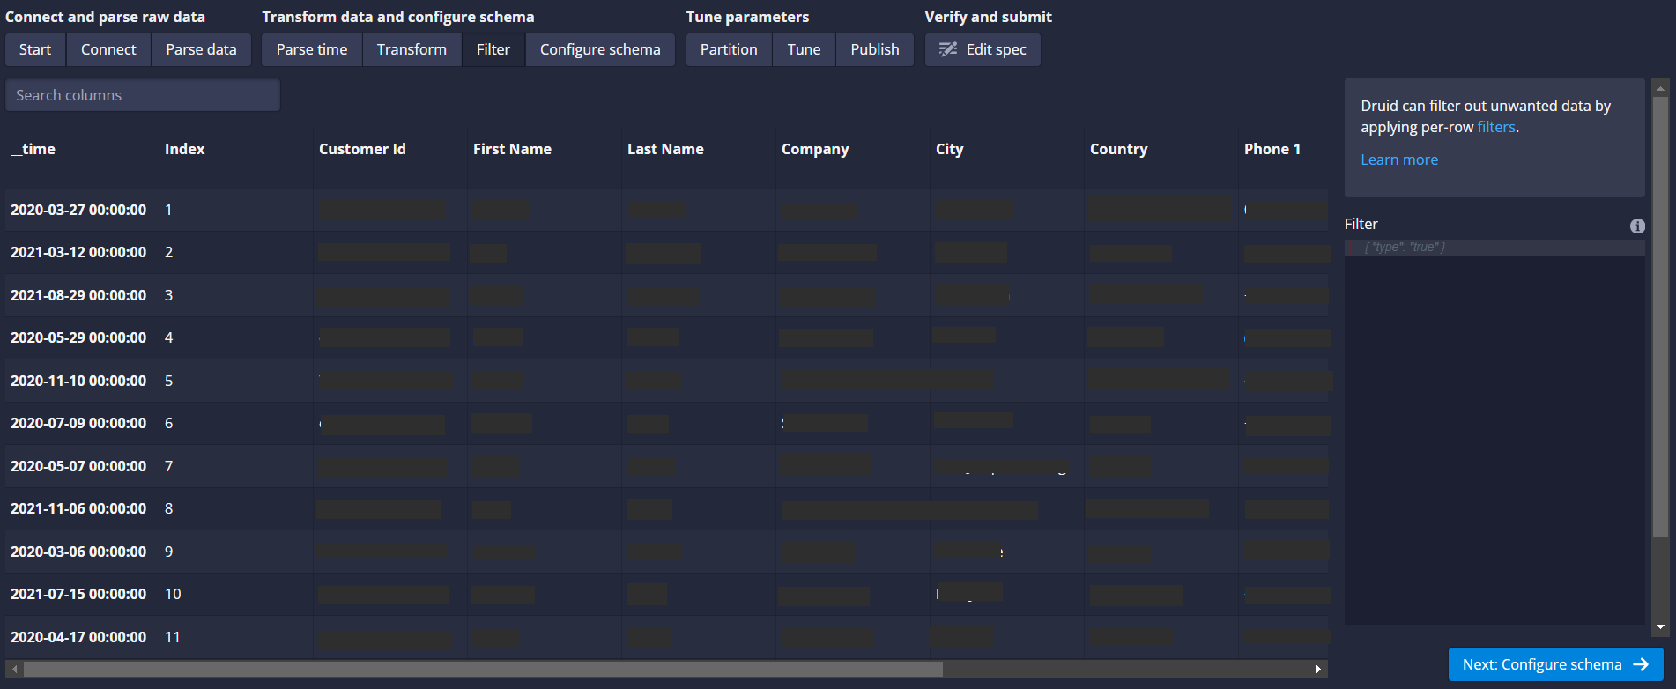The image size is (1676, 689).
Task: Click right arrow of horizontal scrollbar
Action: point(1318,670)
